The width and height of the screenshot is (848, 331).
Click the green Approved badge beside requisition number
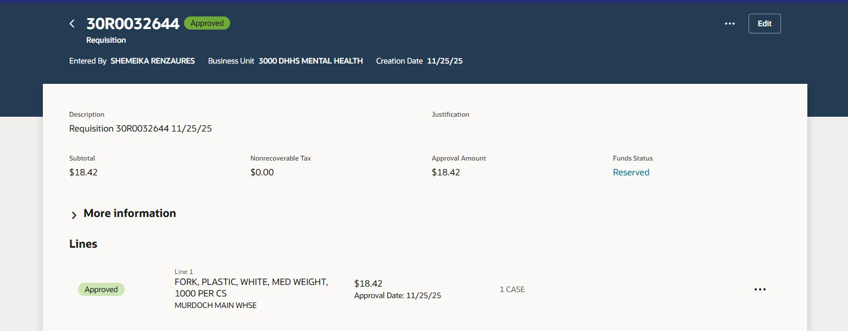pos(207,23)
